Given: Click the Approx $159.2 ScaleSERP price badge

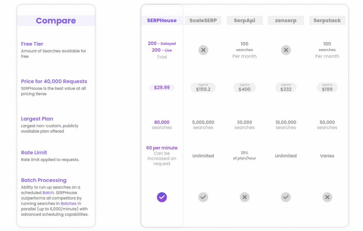Looking at the screenshot, I should tap(203, 88).
